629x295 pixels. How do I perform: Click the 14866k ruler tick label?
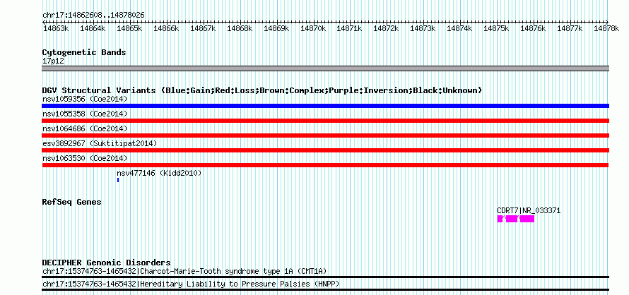[166, 28]
